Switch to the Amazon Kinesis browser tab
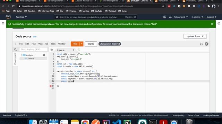This screenshot has width=222, height=124. click(84, 1)
